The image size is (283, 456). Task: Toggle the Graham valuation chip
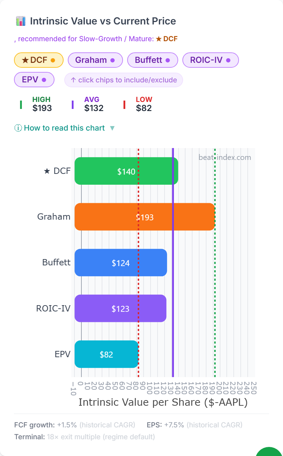95,60
